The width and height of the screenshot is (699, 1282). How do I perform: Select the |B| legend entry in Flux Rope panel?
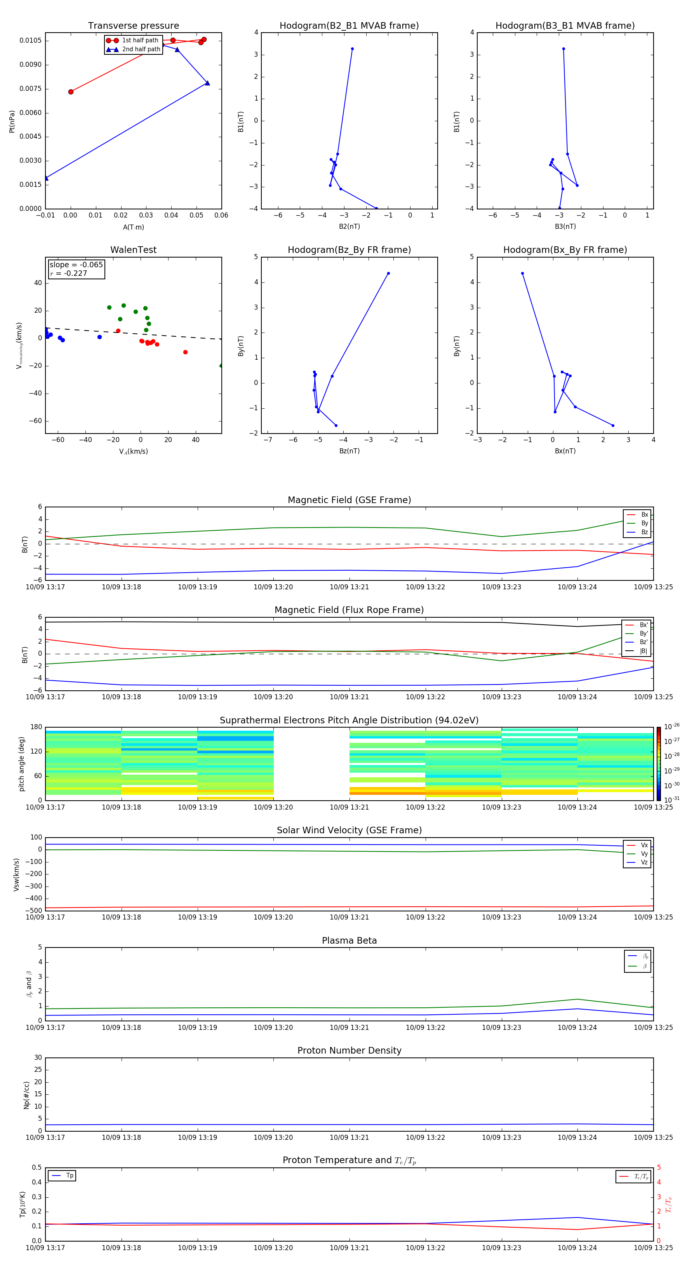pyautogui.click(x=636, y=651)
